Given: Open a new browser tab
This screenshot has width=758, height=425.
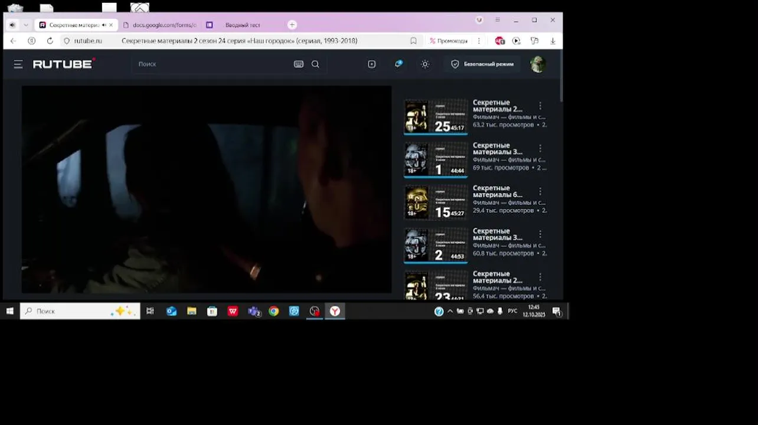Looking at the screenshot, I should (x=292, y=25).
